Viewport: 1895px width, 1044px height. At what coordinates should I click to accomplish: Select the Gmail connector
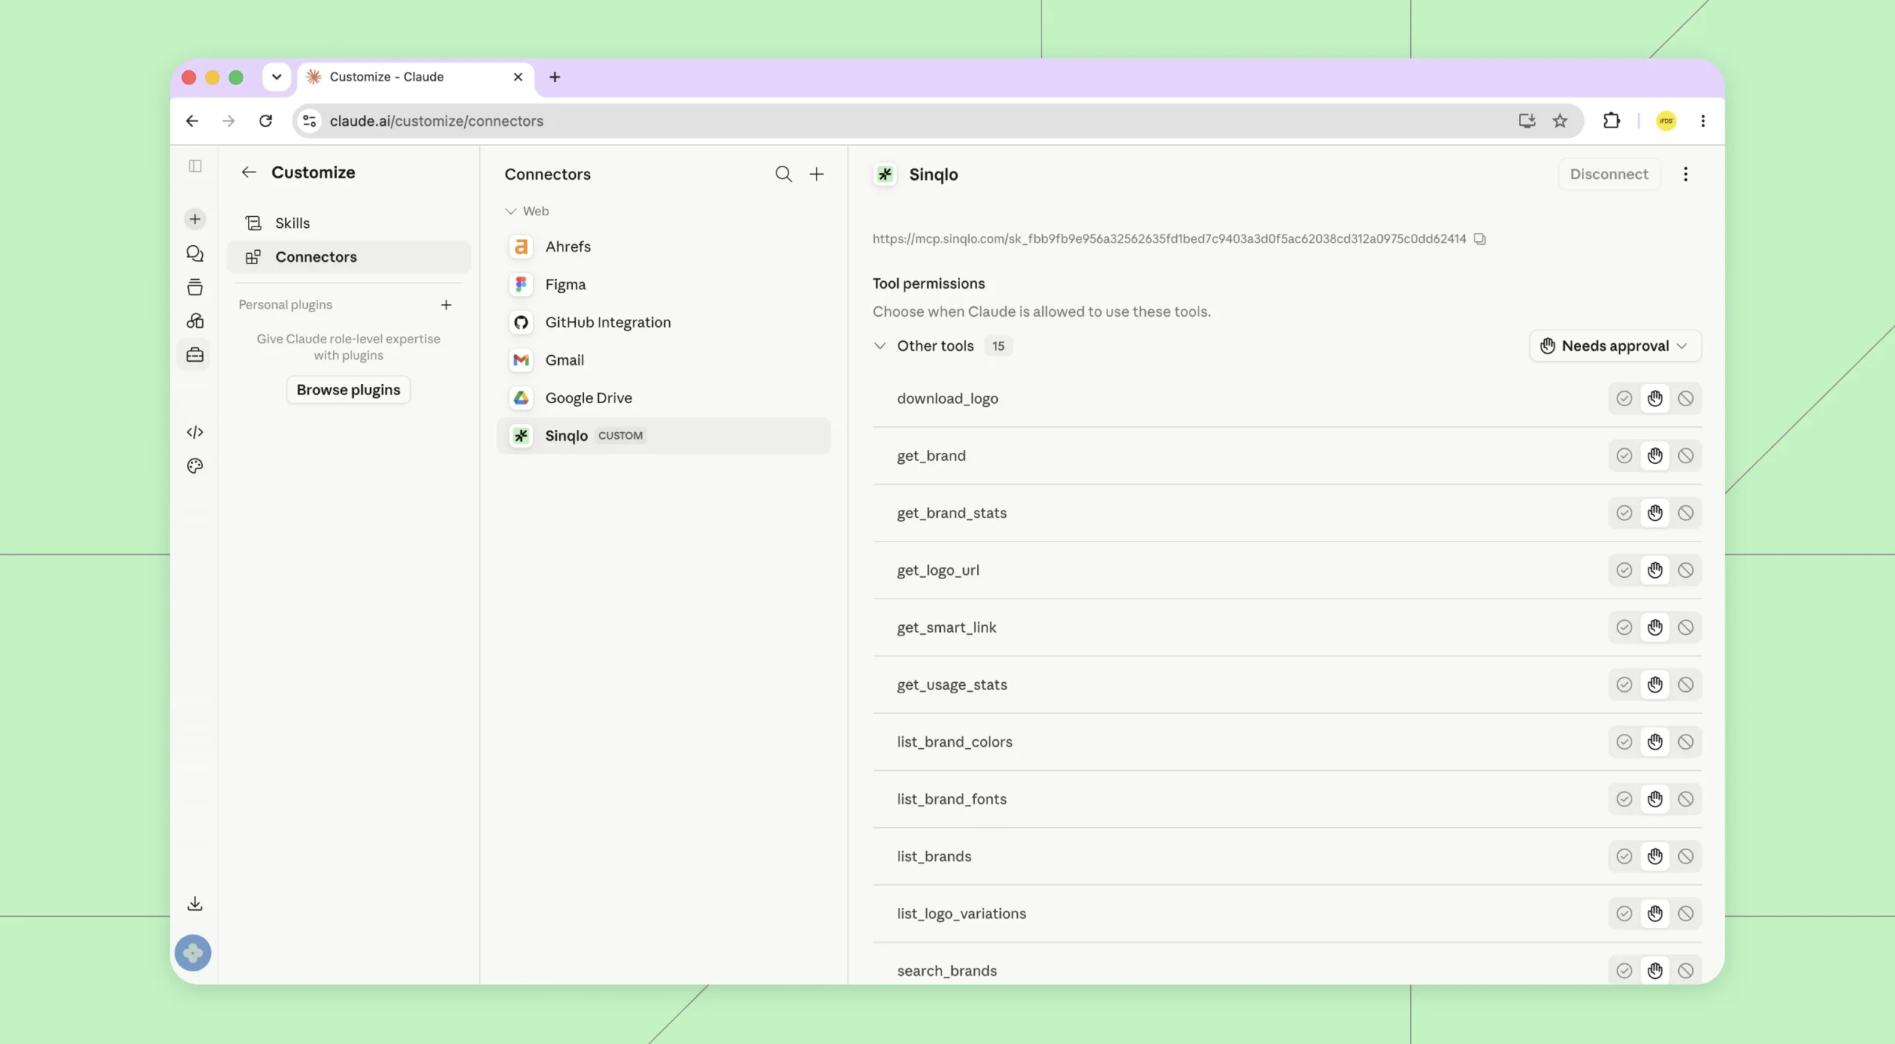click(664, 360)
